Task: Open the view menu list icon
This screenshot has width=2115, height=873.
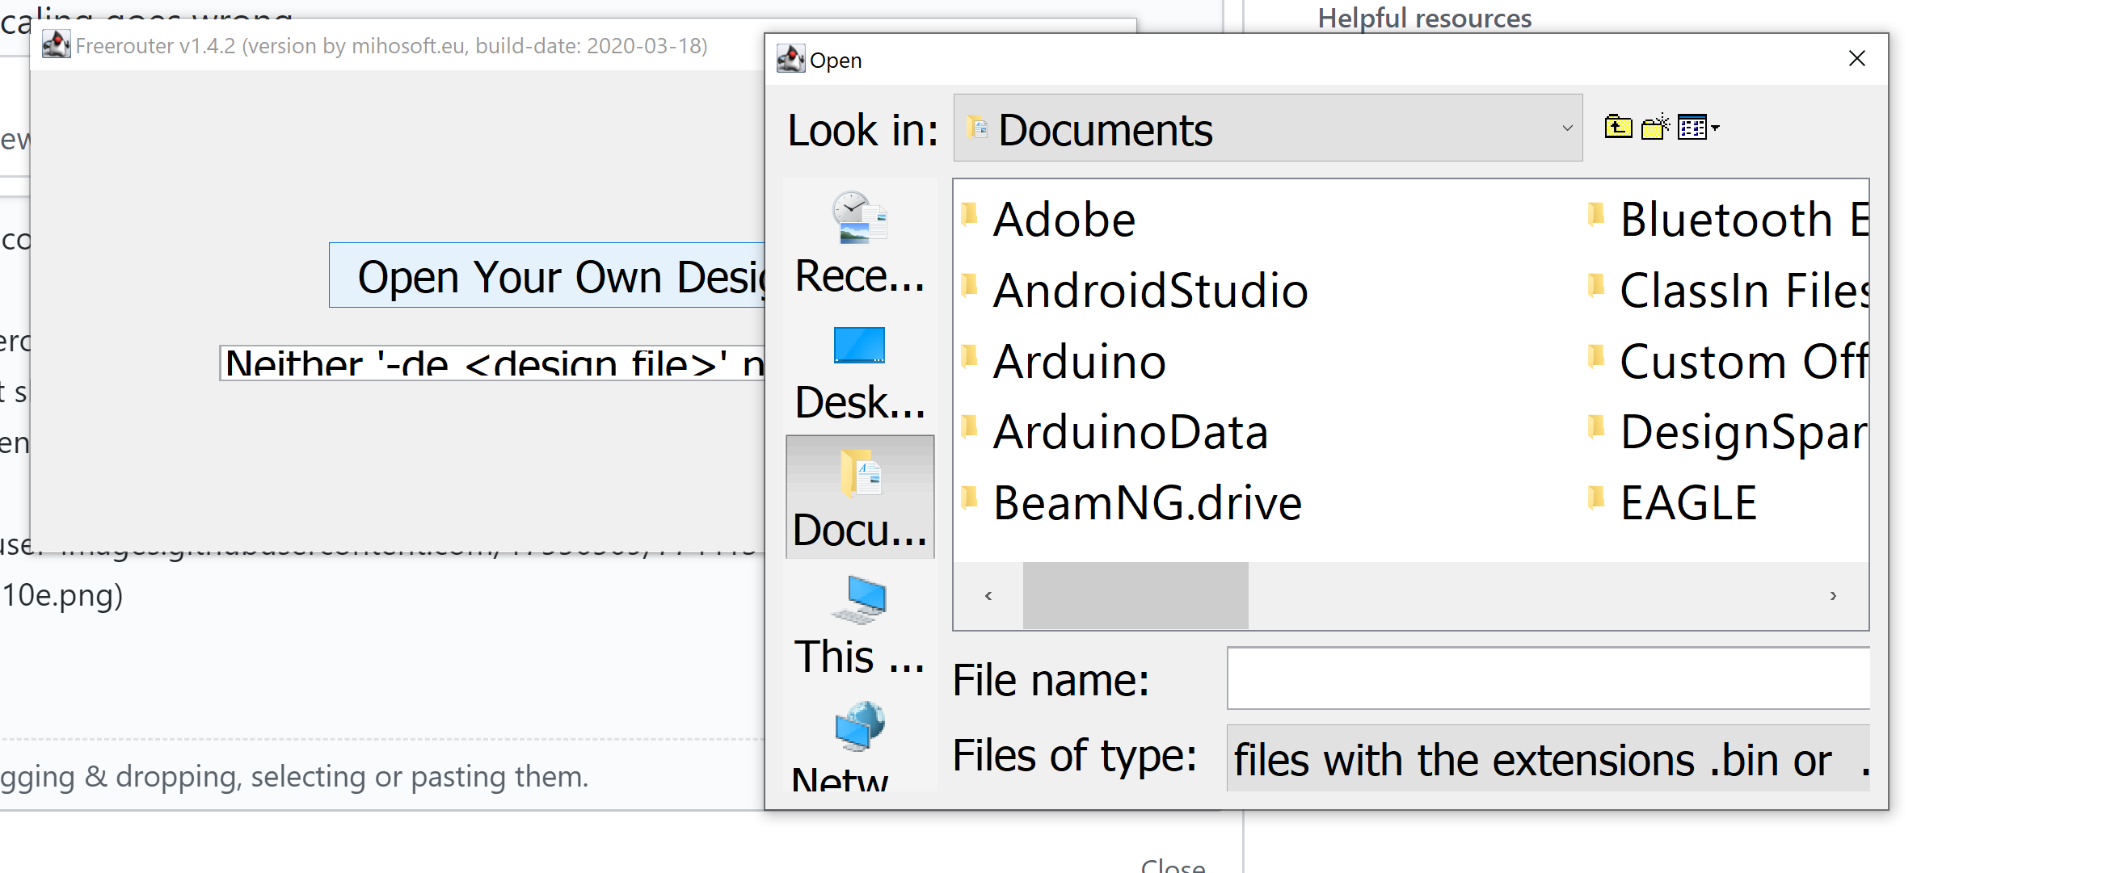Action: [1697, 127]
